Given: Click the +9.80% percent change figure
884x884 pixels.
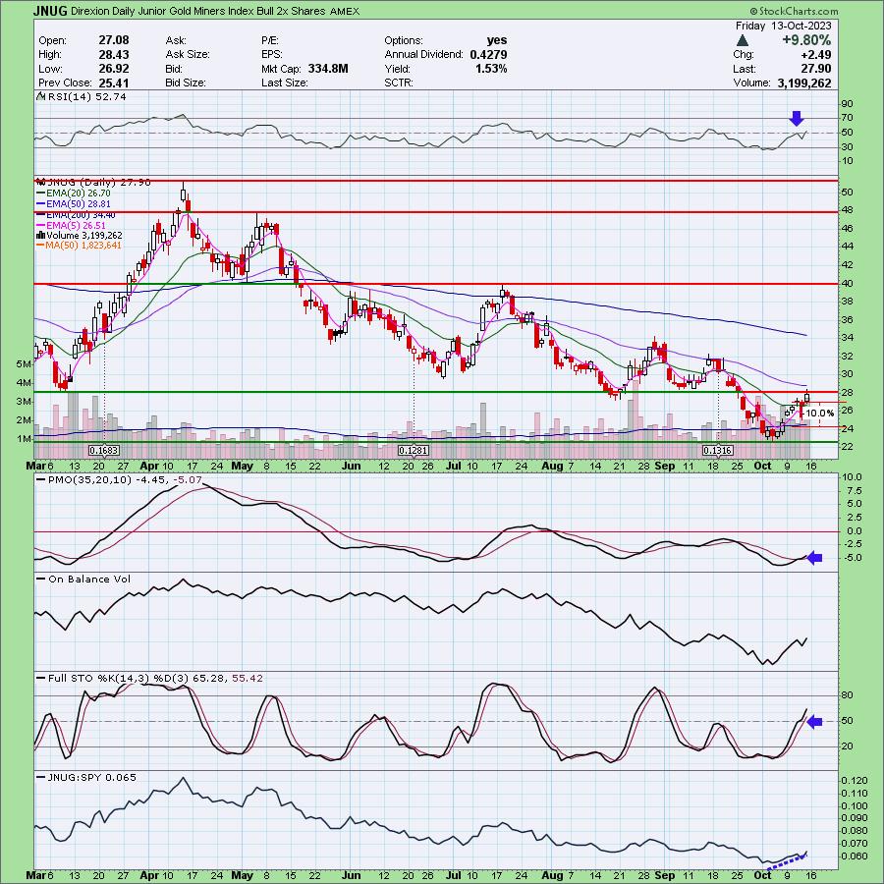Looking at the screenshot, I should click(806, 40).
